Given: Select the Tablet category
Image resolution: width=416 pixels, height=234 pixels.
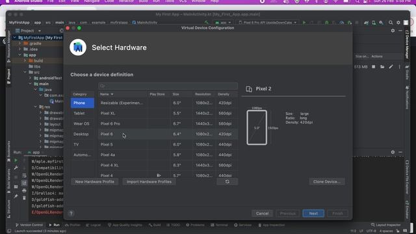Looking at the screenshot, I should [83, 113].
